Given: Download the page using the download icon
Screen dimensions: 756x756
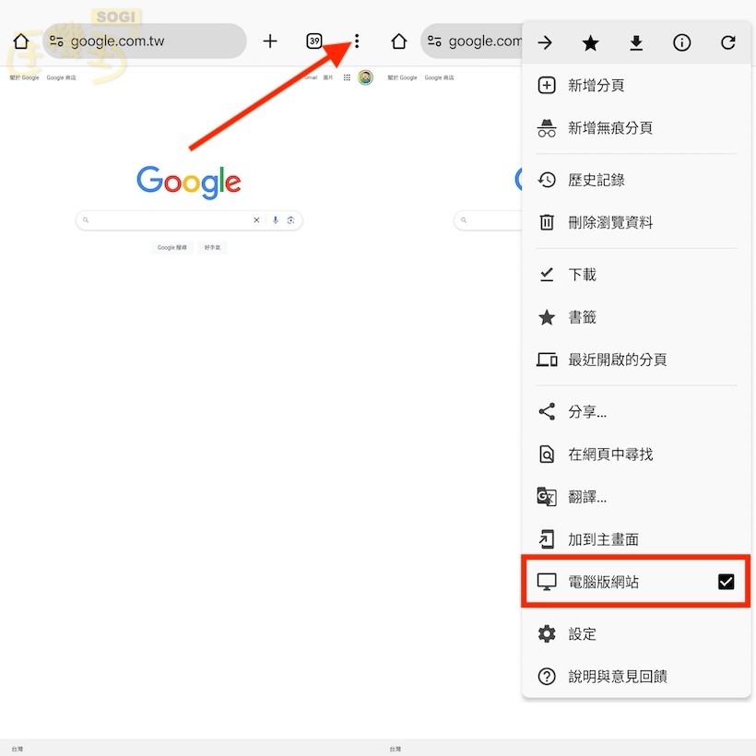Looking at the screenshot, I should [x=636, y=42].
